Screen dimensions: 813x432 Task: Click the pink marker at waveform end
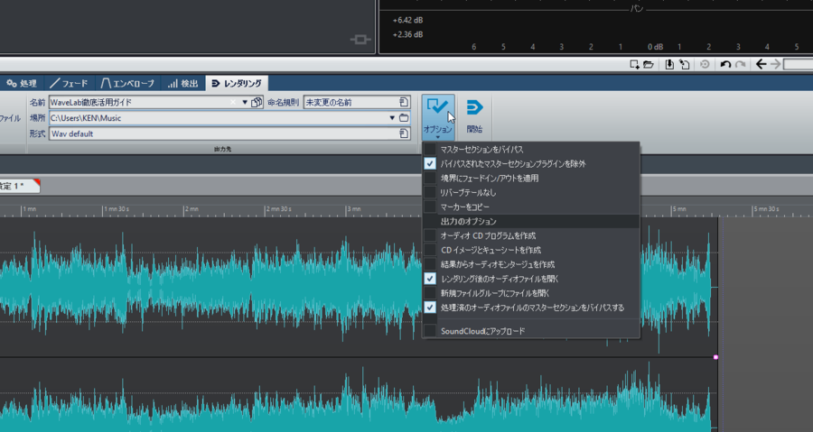coord(715,357)
